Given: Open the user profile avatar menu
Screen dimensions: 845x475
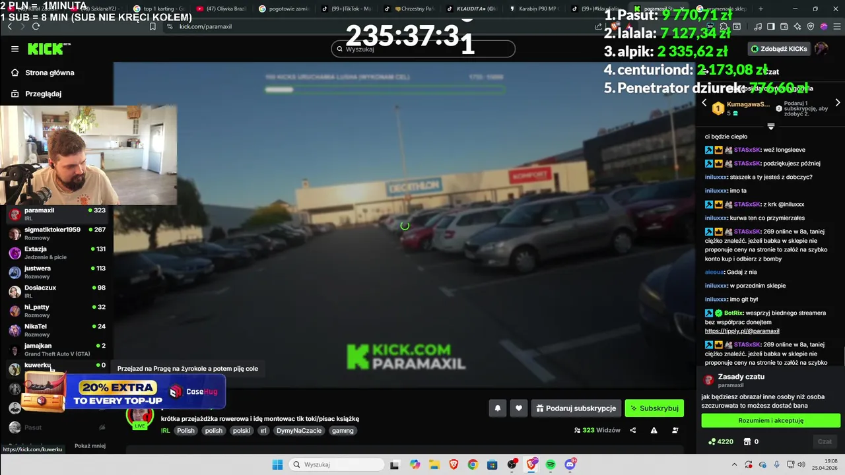Looking at the screenshot, I should click(821, 49).
